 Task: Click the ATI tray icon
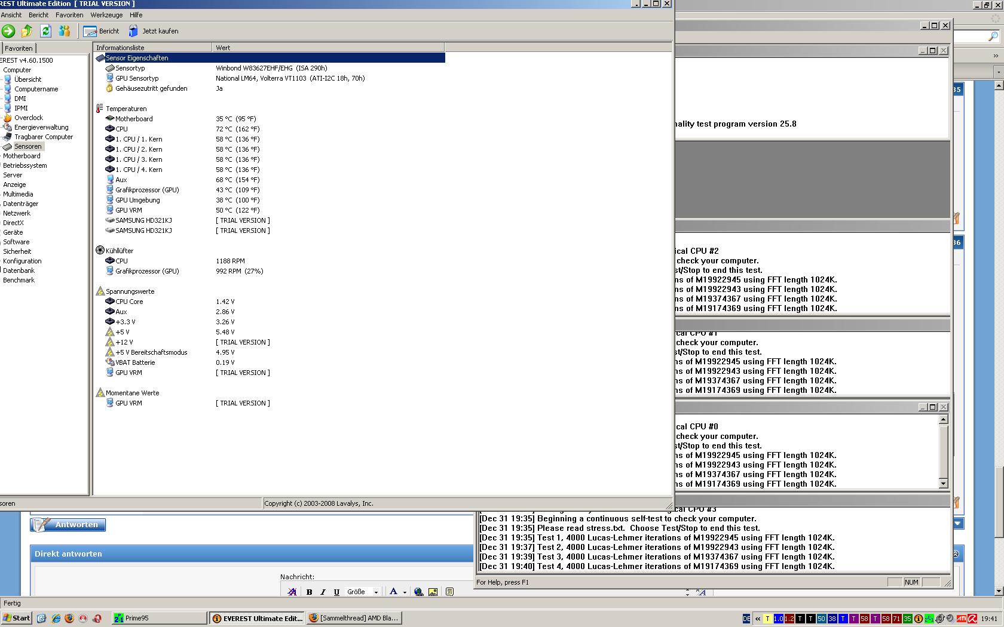point(962,619)
